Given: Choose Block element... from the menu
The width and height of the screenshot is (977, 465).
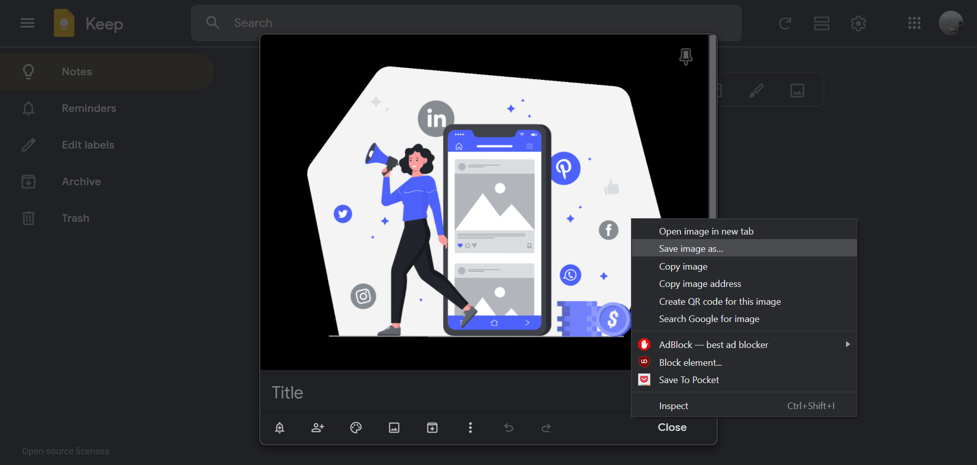Looking at the screenshot, I should click(744, 363).
